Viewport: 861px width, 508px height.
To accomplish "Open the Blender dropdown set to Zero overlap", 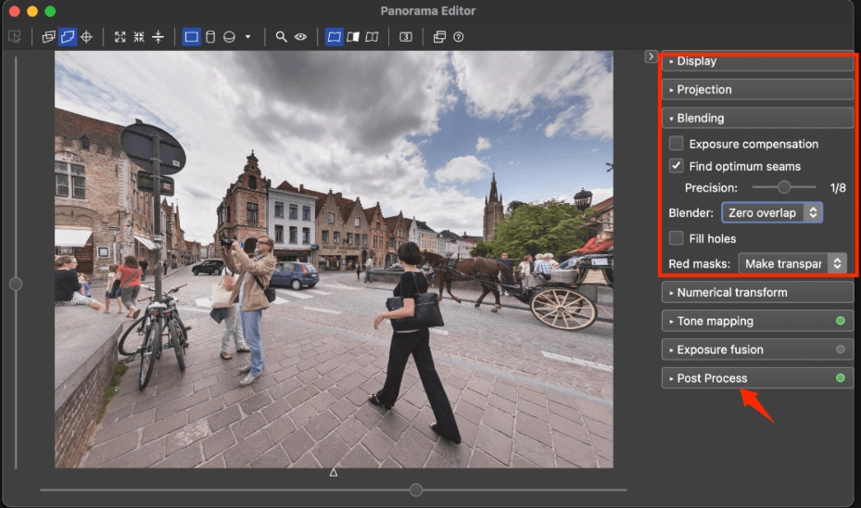I will pyautogui.click(x=771, y=212).
